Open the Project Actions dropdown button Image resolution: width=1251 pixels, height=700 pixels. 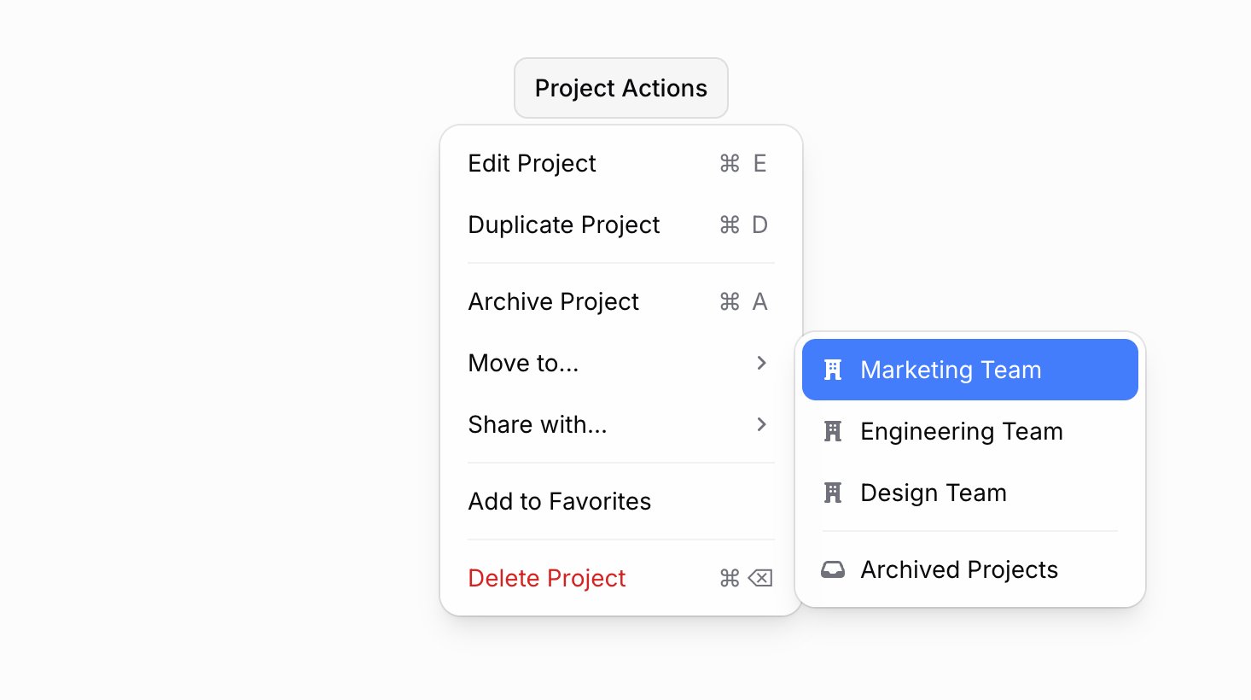620,88
